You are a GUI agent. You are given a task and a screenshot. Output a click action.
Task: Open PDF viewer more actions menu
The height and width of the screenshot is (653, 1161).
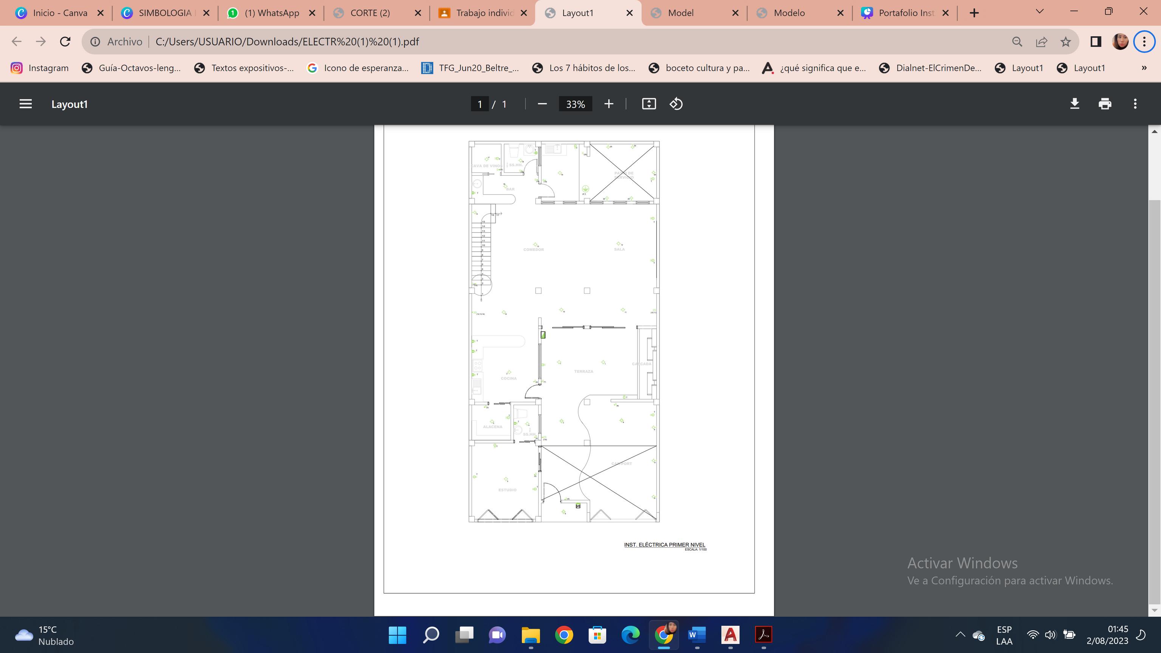tap(1135, 104)
